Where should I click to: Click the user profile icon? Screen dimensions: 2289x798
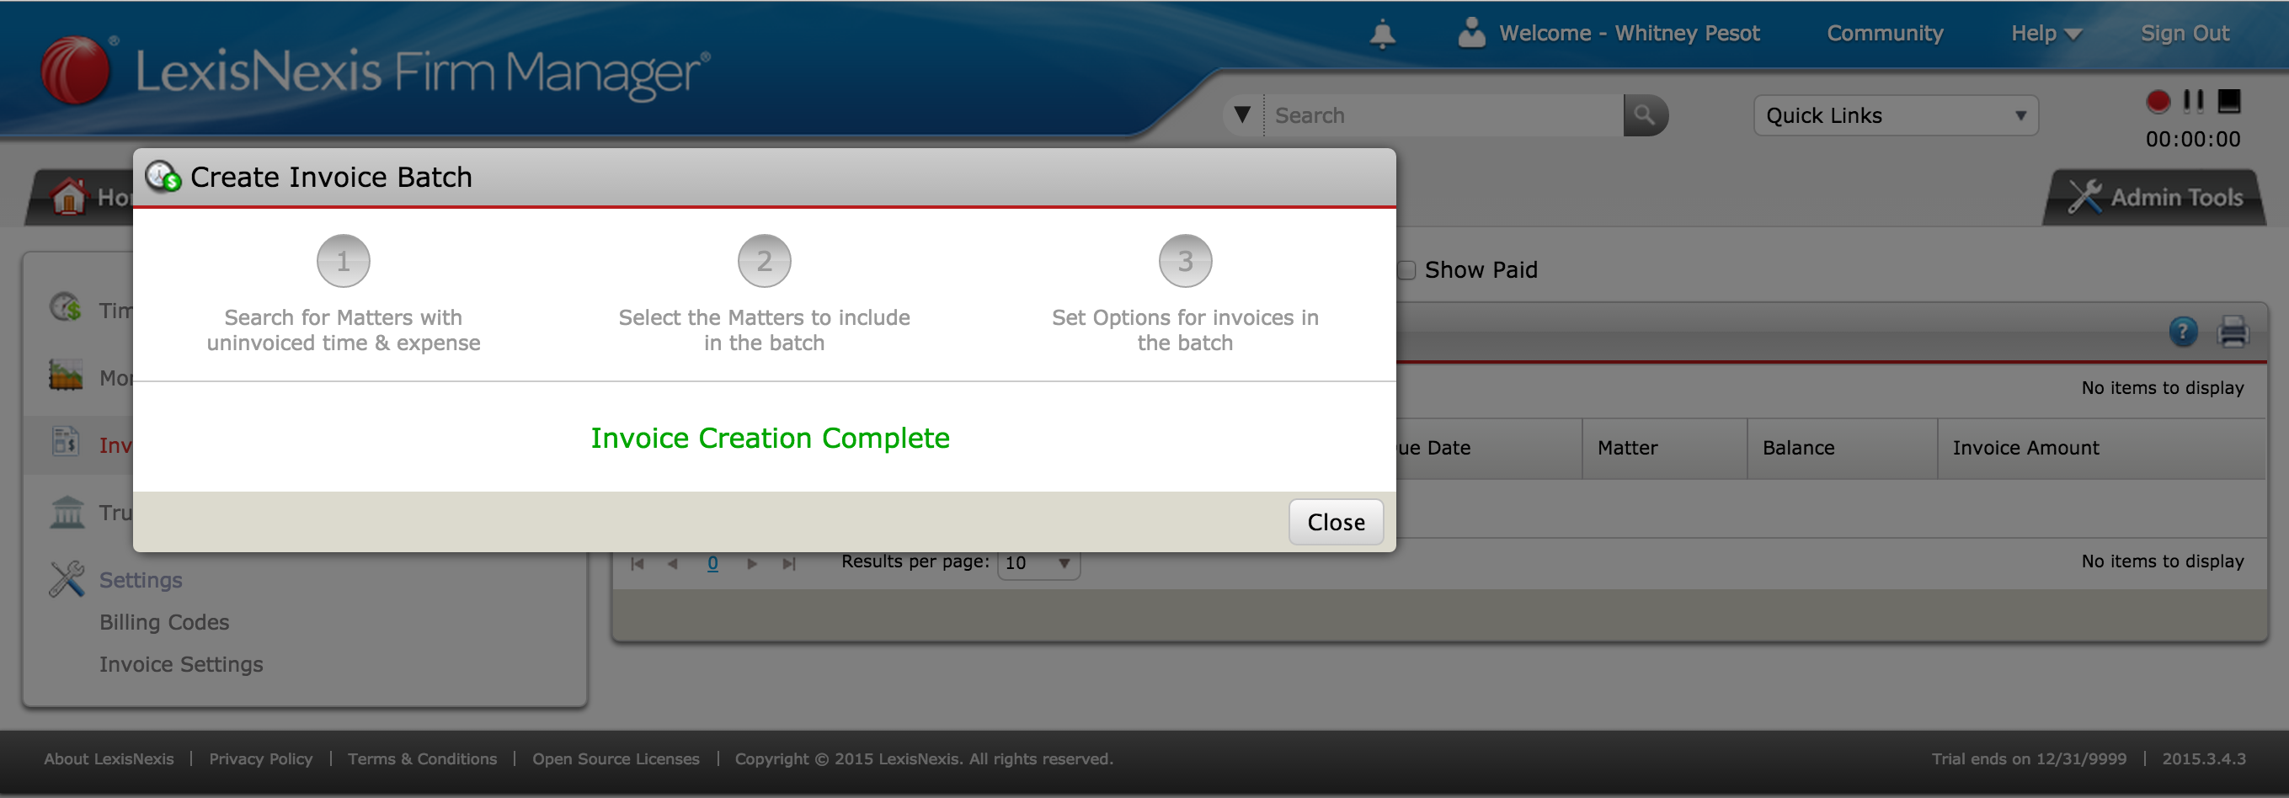(x=1471, y=33)
